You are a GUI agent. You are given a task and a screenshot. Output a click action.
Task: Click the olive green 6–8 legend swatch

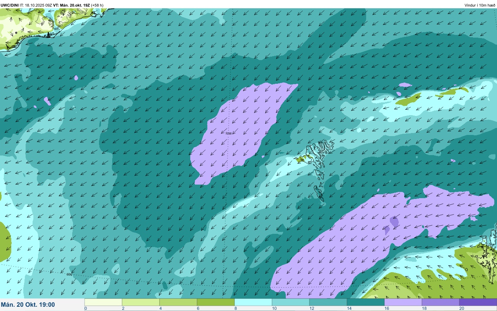point(215,302)
